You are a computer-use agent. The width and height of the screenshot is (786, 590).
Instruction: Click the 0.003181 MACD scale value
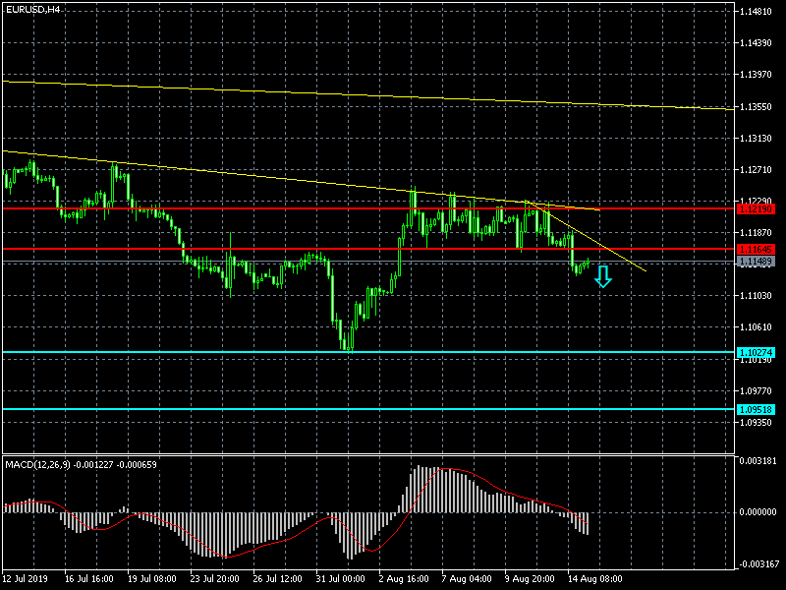(759, 460)
